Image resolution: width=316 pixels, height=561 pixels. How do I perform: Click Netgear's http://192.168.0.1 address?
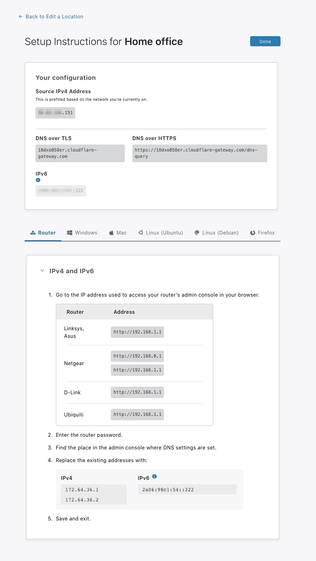click(137, 356)
